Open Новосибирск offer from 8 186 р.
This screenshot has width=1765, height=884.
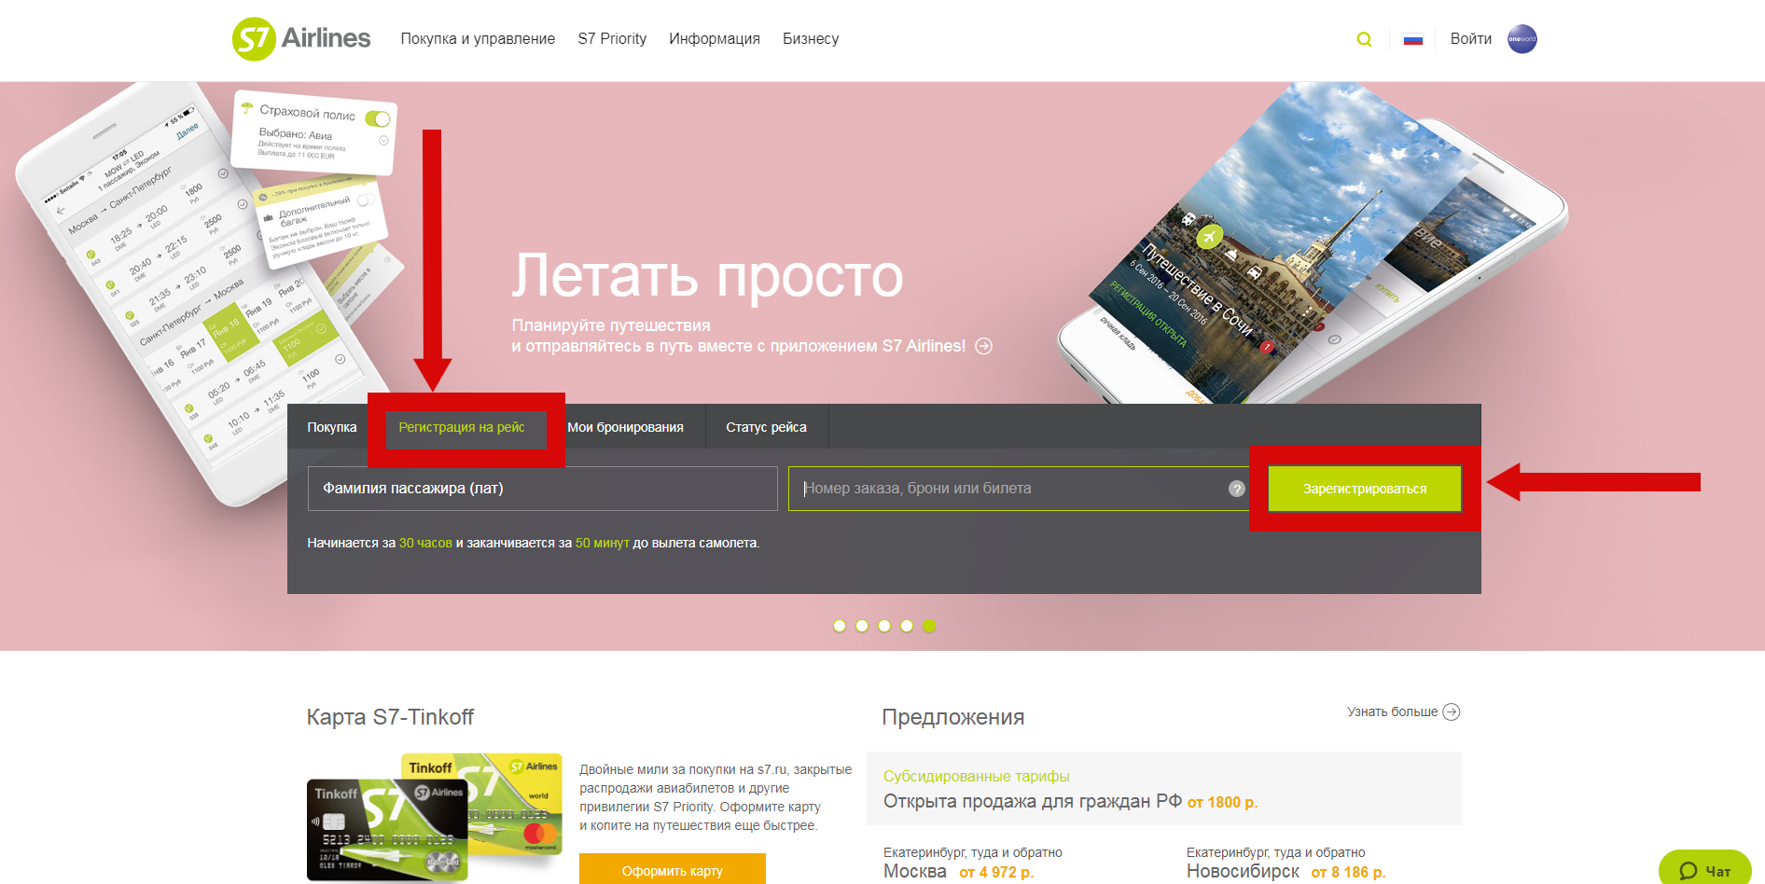(1286, 871)
